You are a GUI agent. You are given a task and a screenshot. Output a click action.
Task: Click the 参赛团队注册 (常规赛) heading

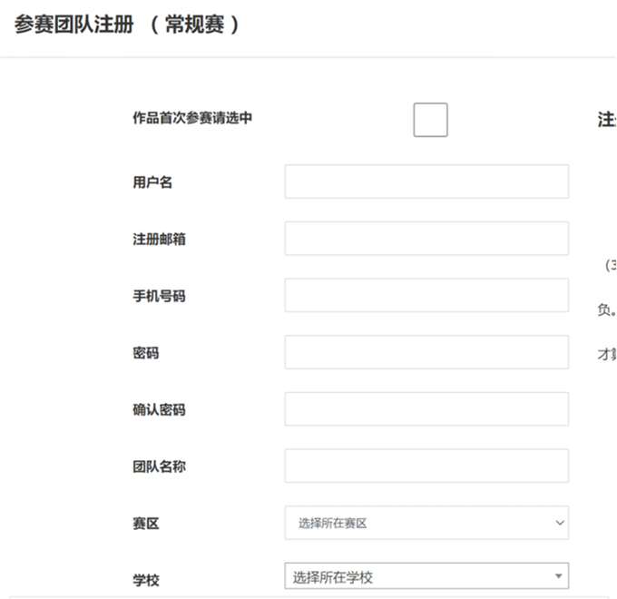point(127,25)
